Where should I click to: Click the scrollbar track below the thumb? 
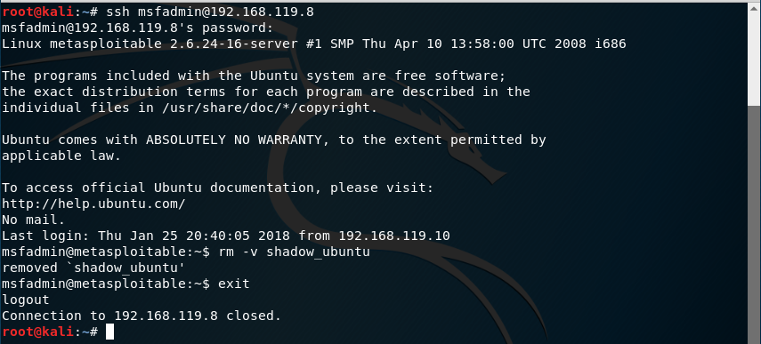click(x=754, y=223)
